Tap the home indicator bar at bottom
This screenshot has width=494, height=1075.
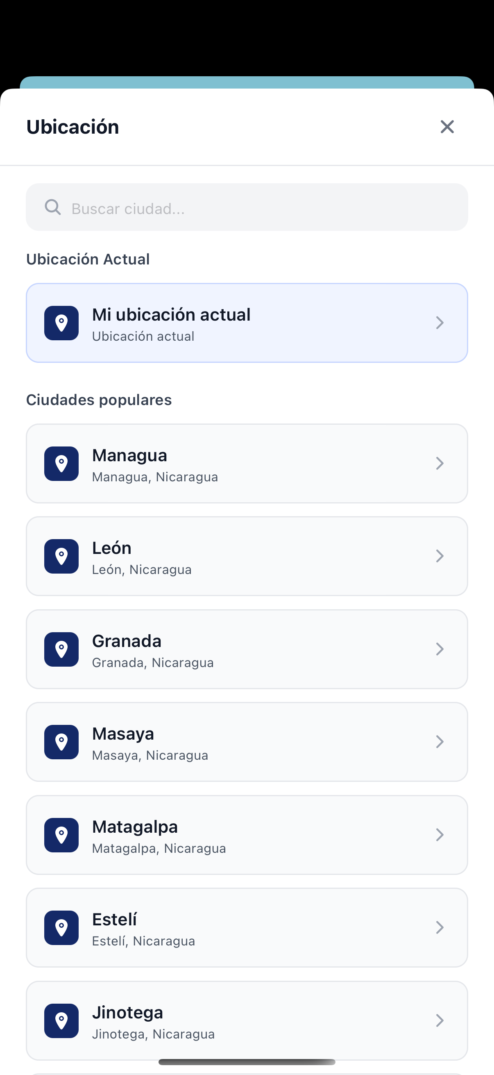247,1061
